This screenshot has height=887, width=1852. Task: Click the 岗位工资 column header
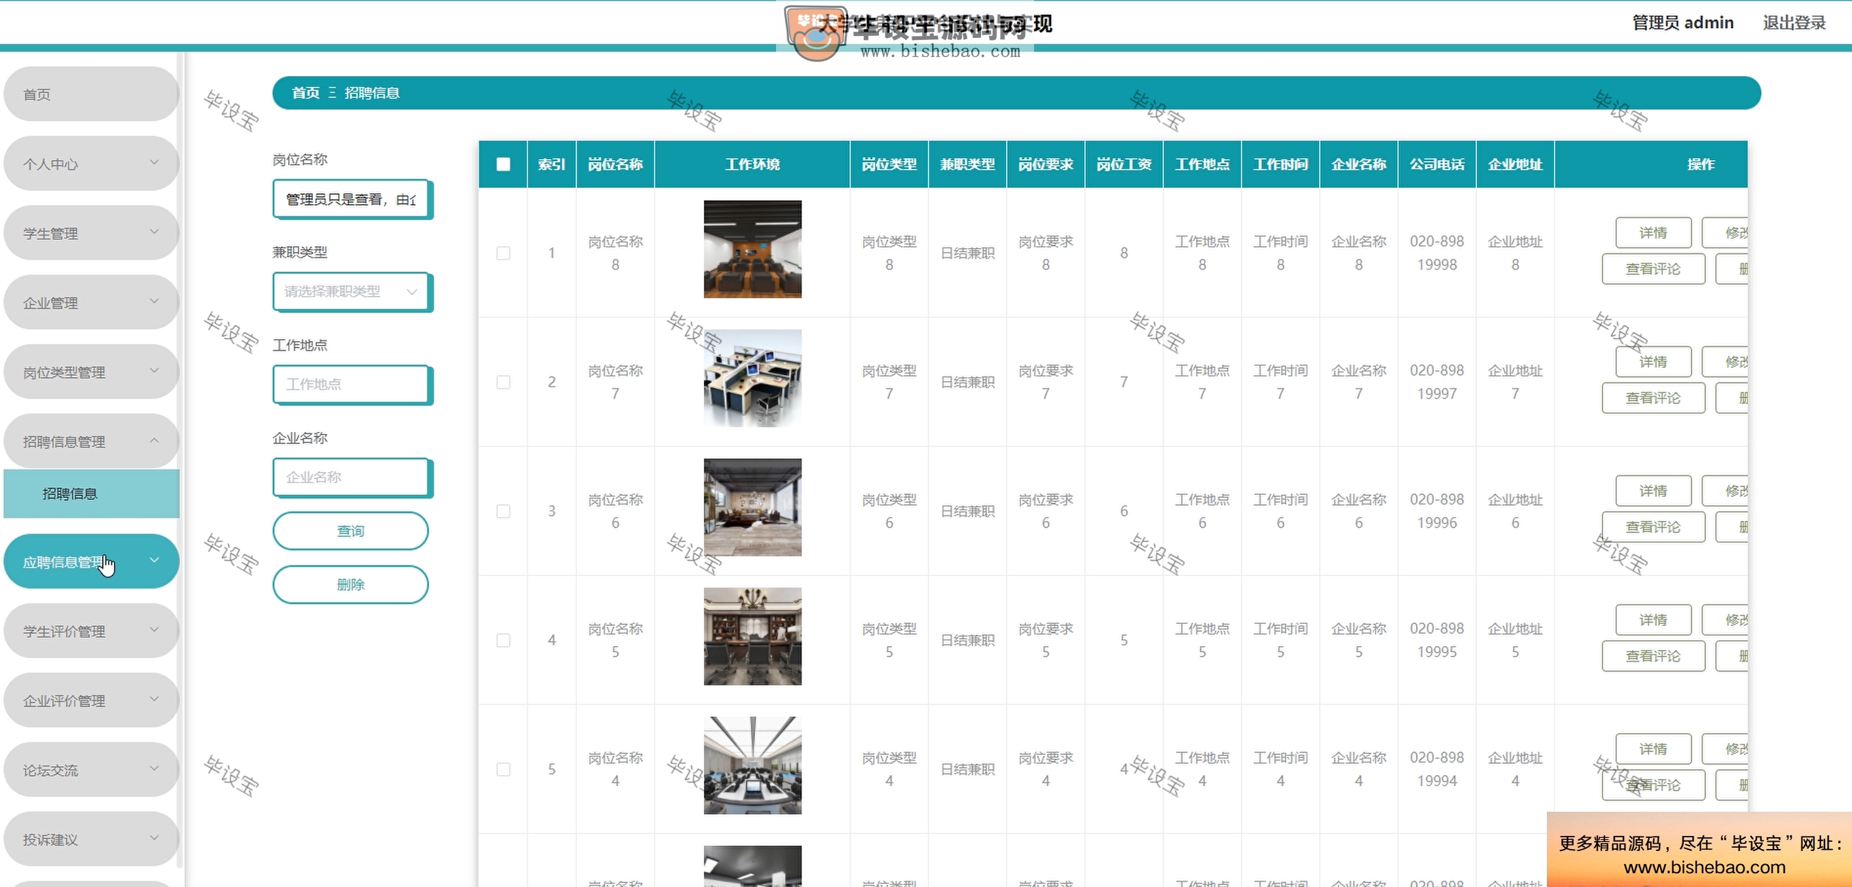(x=1124, y=164)
